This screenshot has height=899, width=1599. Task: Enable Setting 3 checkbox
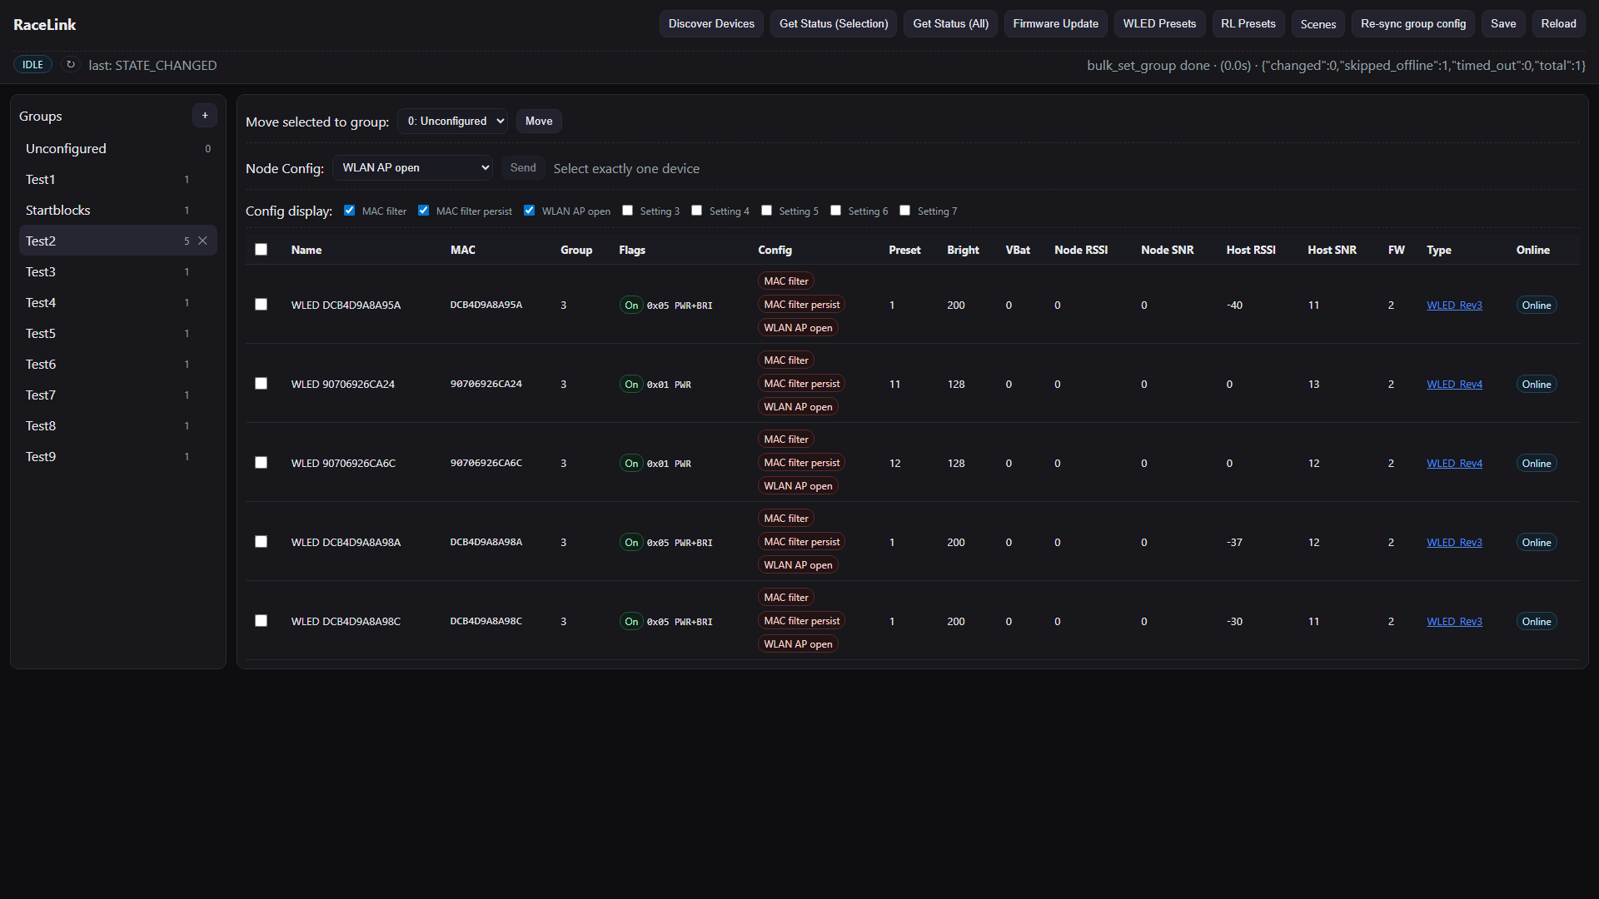click(628, 211)
